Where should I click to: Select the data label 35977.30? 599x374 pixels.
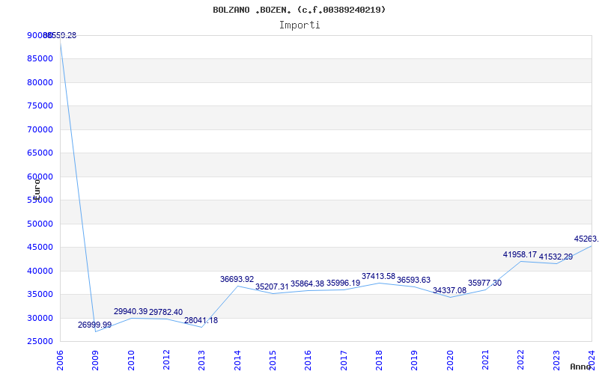(484, 283)
